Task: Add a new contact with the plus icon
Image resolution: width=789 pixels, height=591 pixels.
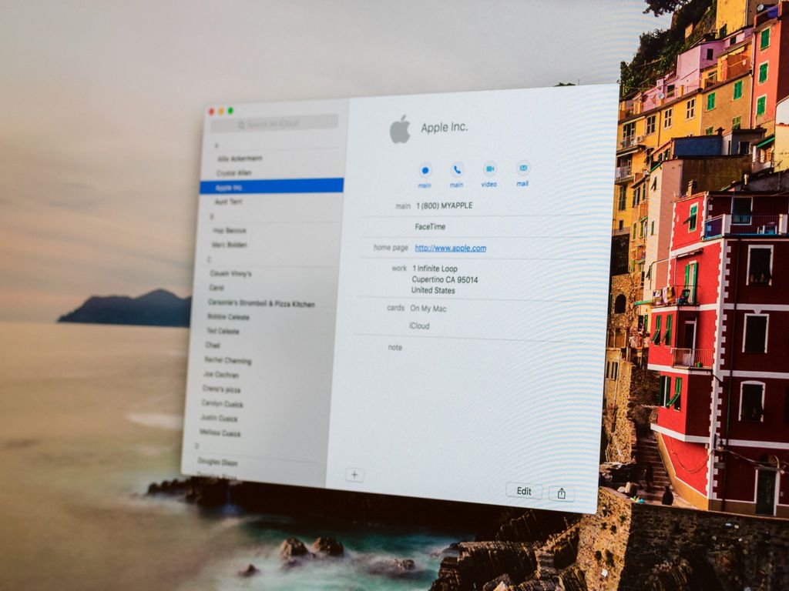Action: (x=354, y=475)
